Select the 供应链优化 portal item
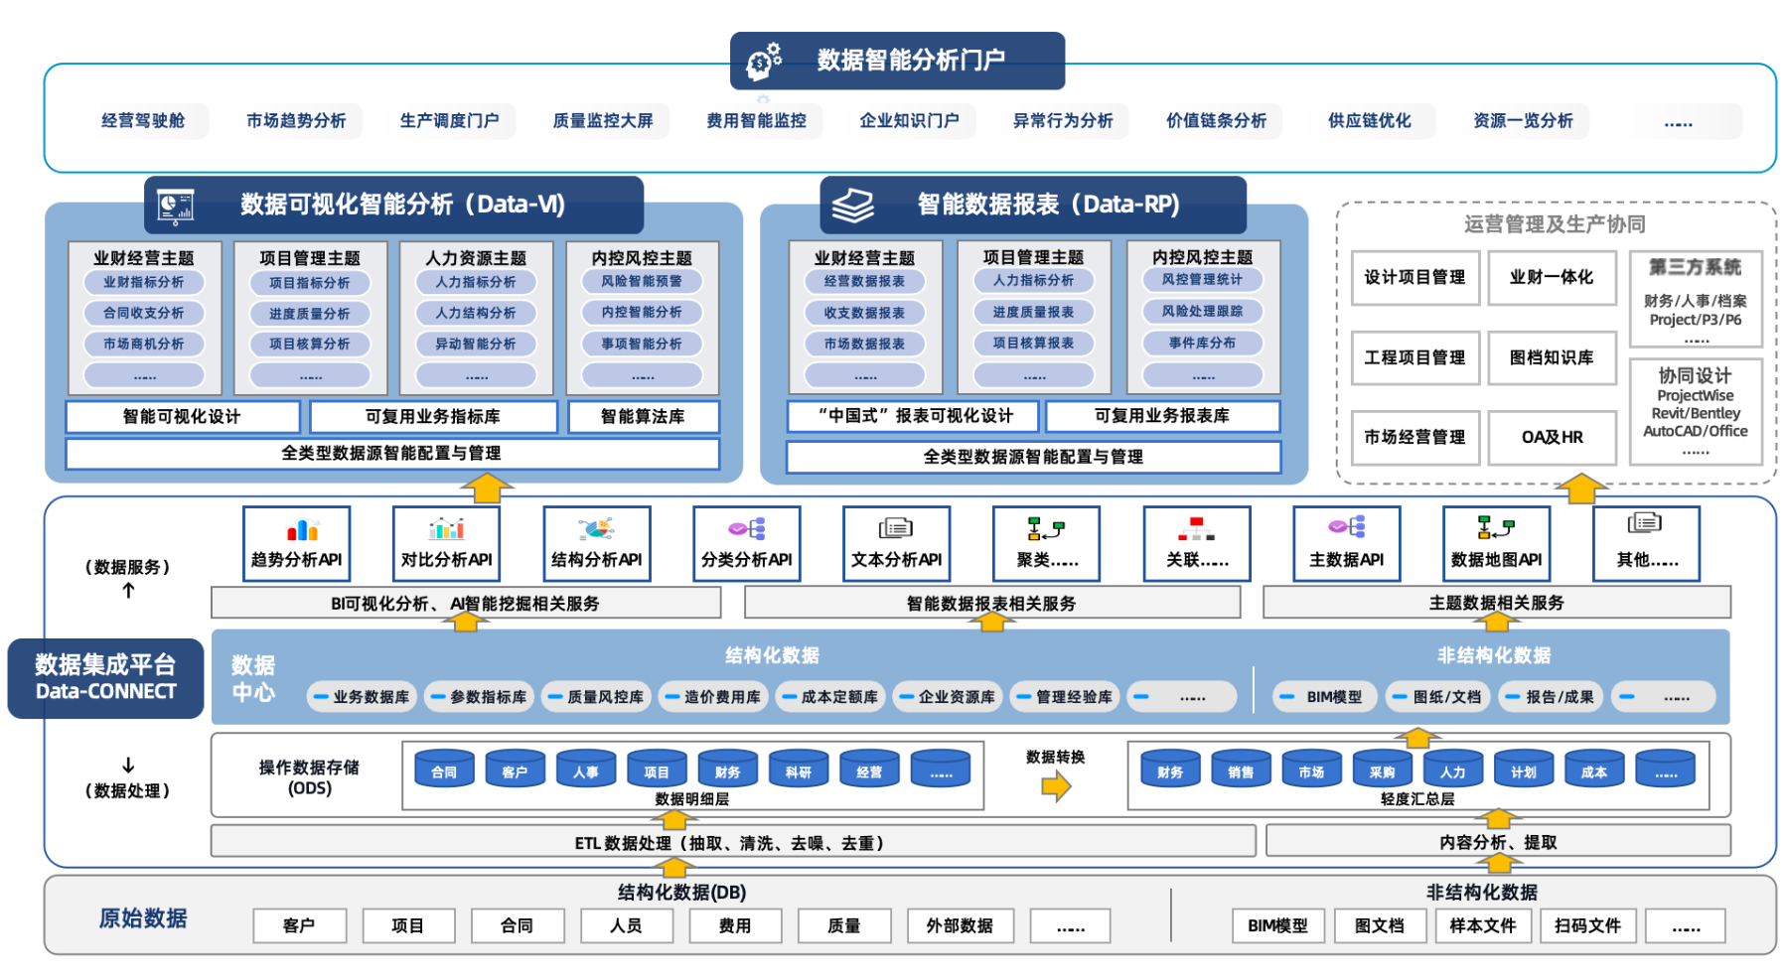 coord(1369,121)
